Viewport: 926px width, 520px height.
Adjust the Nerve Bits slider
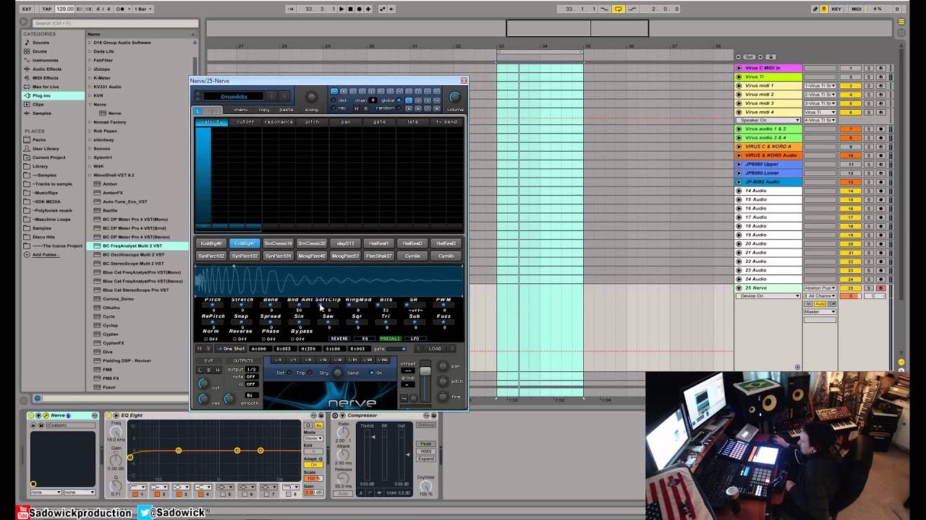pos(386,305)
